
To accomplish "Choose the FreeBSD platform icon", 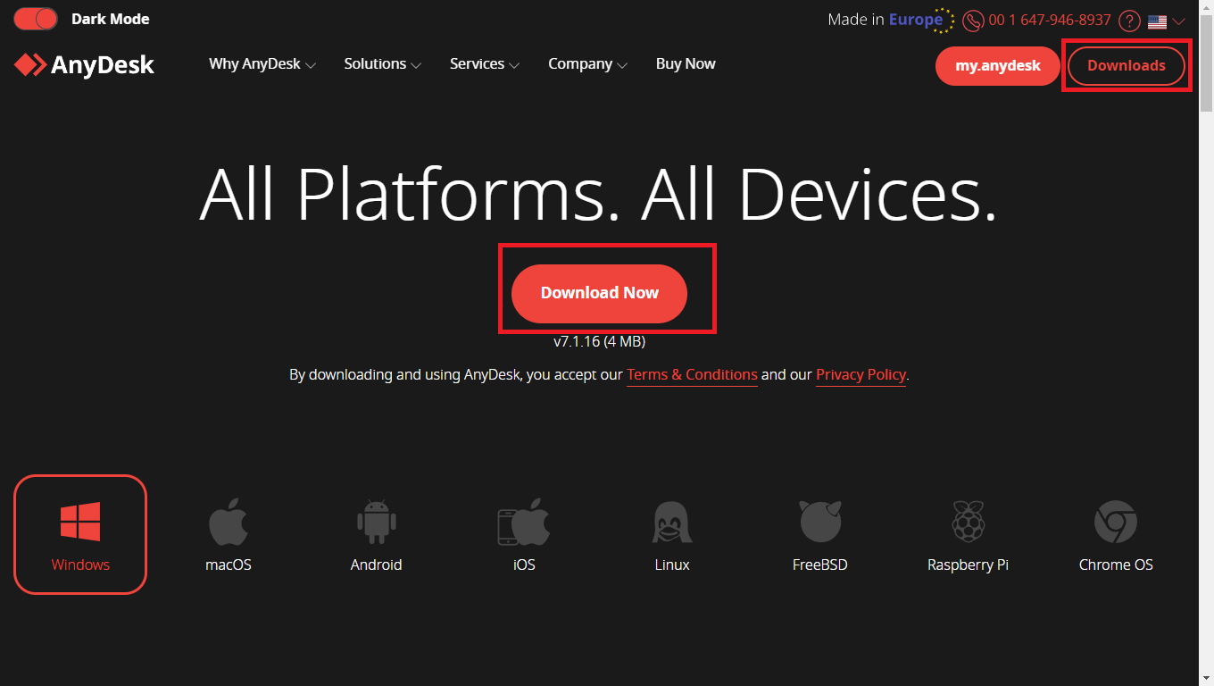I will click(820, 522).
